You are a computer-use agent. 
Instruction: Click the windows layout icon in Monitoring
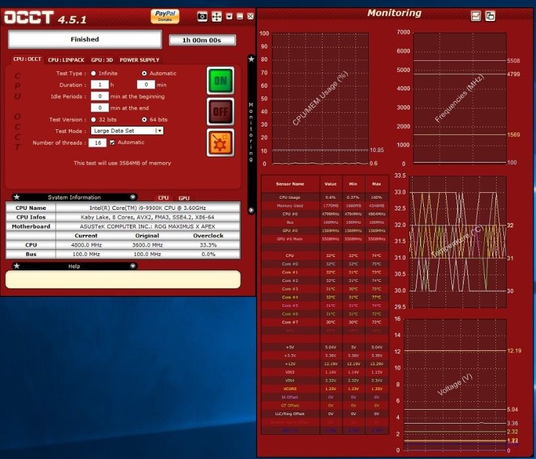click(490, 16)
